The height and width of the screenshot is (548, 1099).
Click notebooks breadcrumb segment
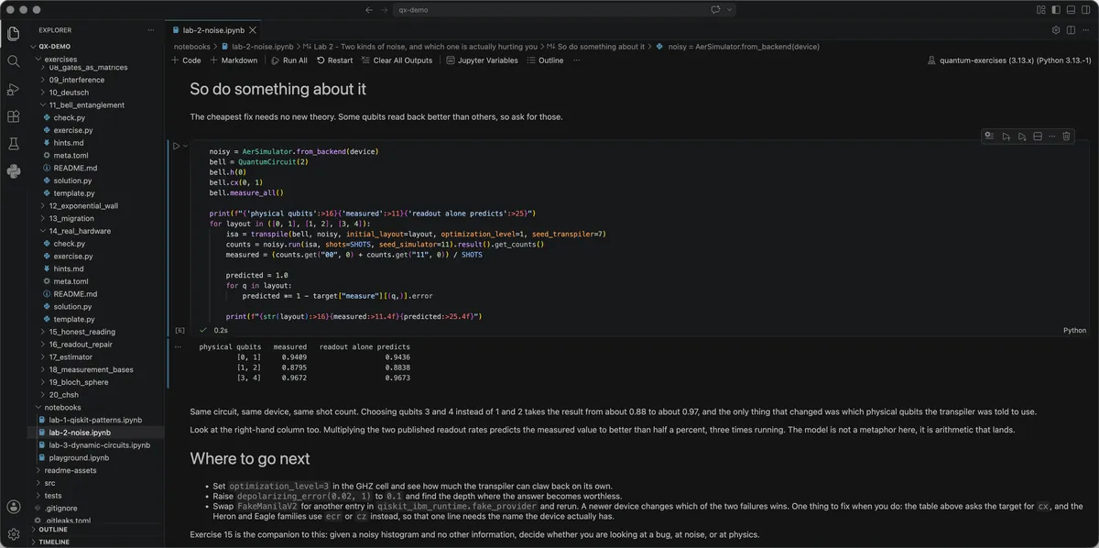[x=192, y=46]
